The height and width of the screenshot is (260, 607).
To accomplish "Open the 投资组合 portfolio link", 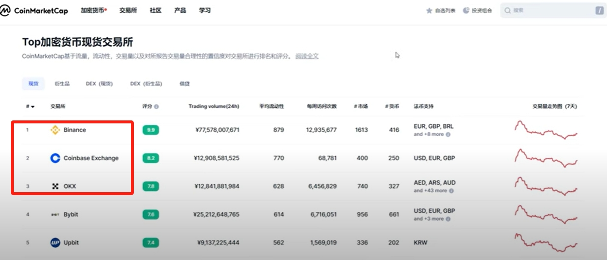I will [x=482, y=10].
